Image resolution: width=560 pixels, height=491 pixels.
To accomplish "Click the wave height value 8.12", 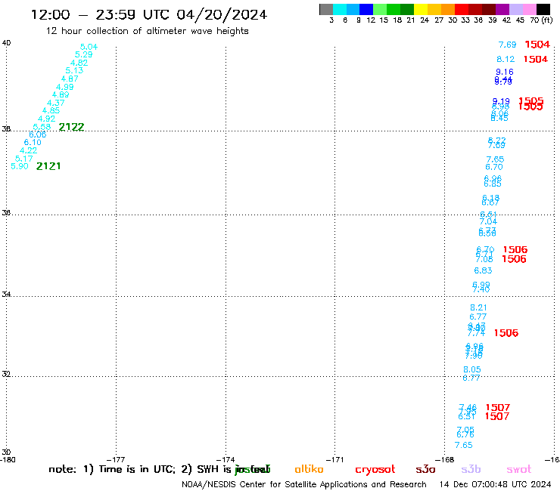I will [x=506, y=59].
